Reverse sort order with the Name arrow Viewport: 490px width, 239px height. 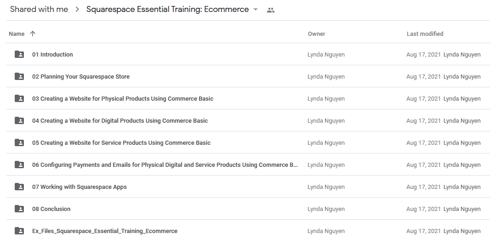[x=33, y=34]
